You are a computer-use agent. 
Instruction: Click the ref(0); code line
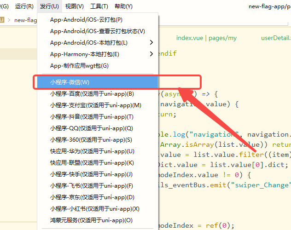(196, 225)
